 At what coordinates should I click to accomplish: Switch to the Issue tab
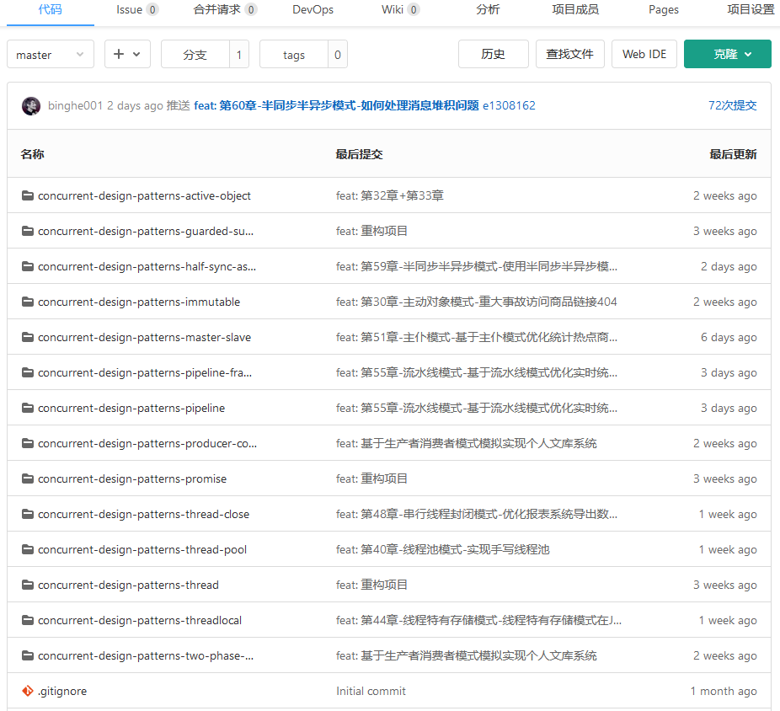[x=136, y=10]
